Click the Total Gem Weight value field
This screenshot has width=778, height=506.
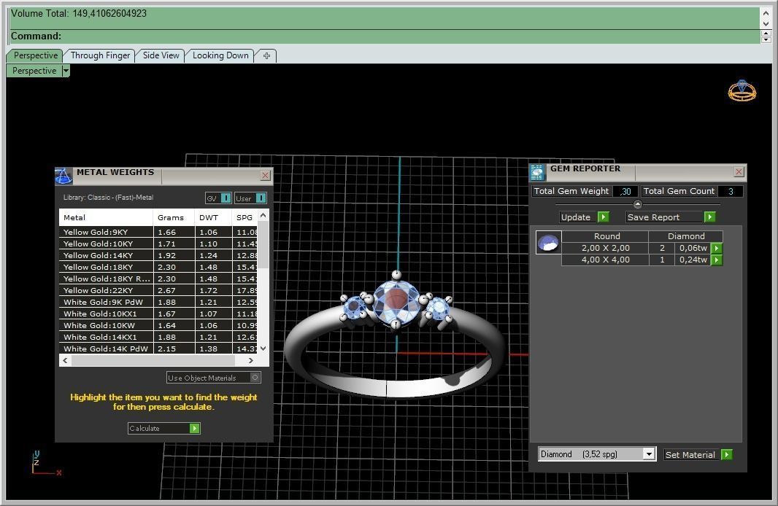pos(625,191)
